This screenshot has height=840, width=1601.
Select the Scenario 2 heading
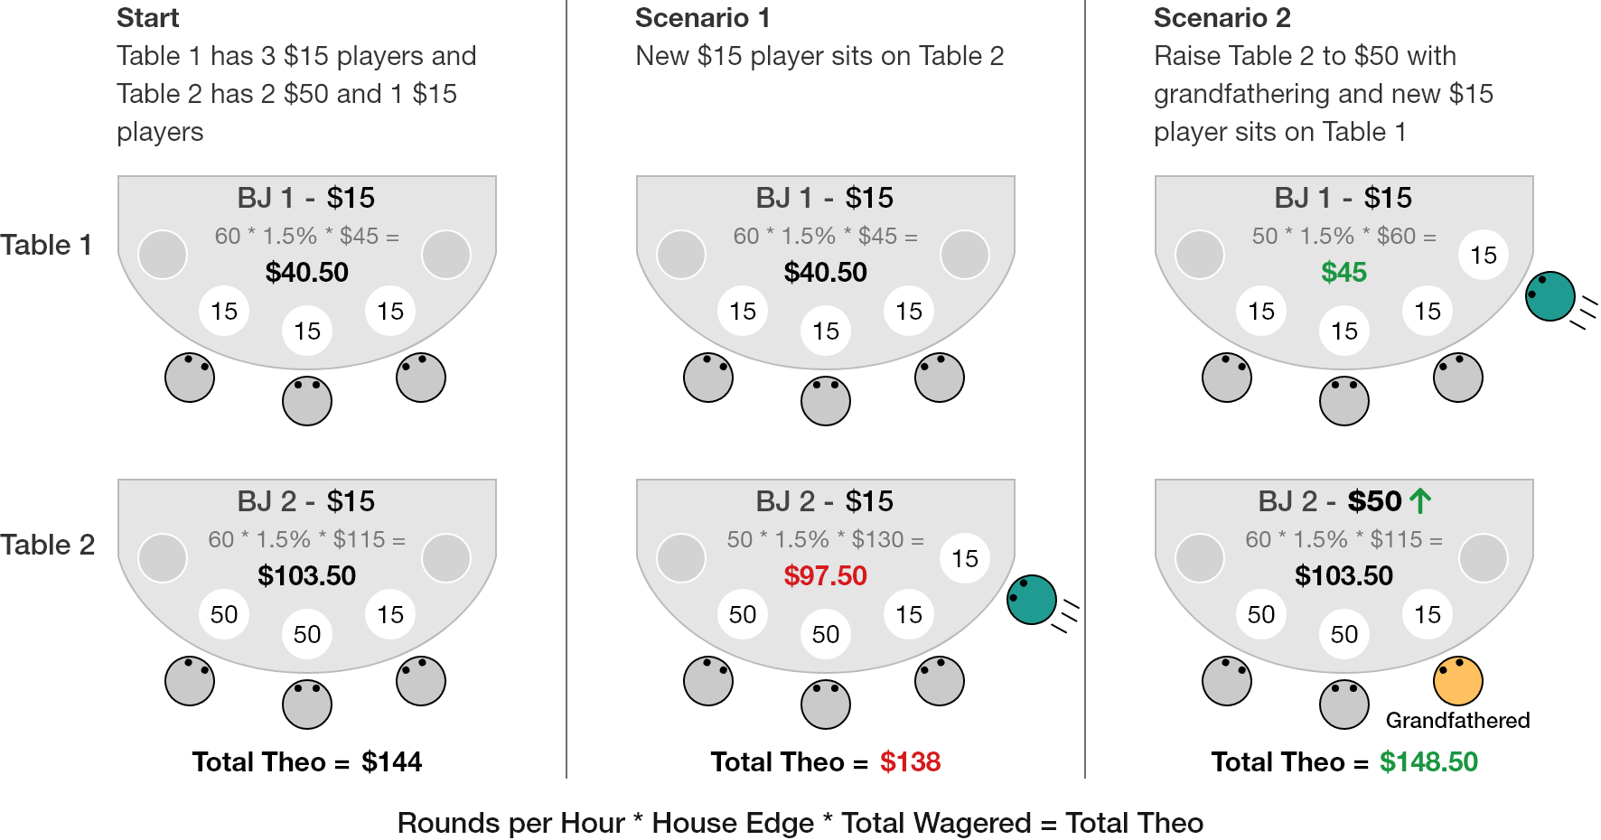(1222, 17)
